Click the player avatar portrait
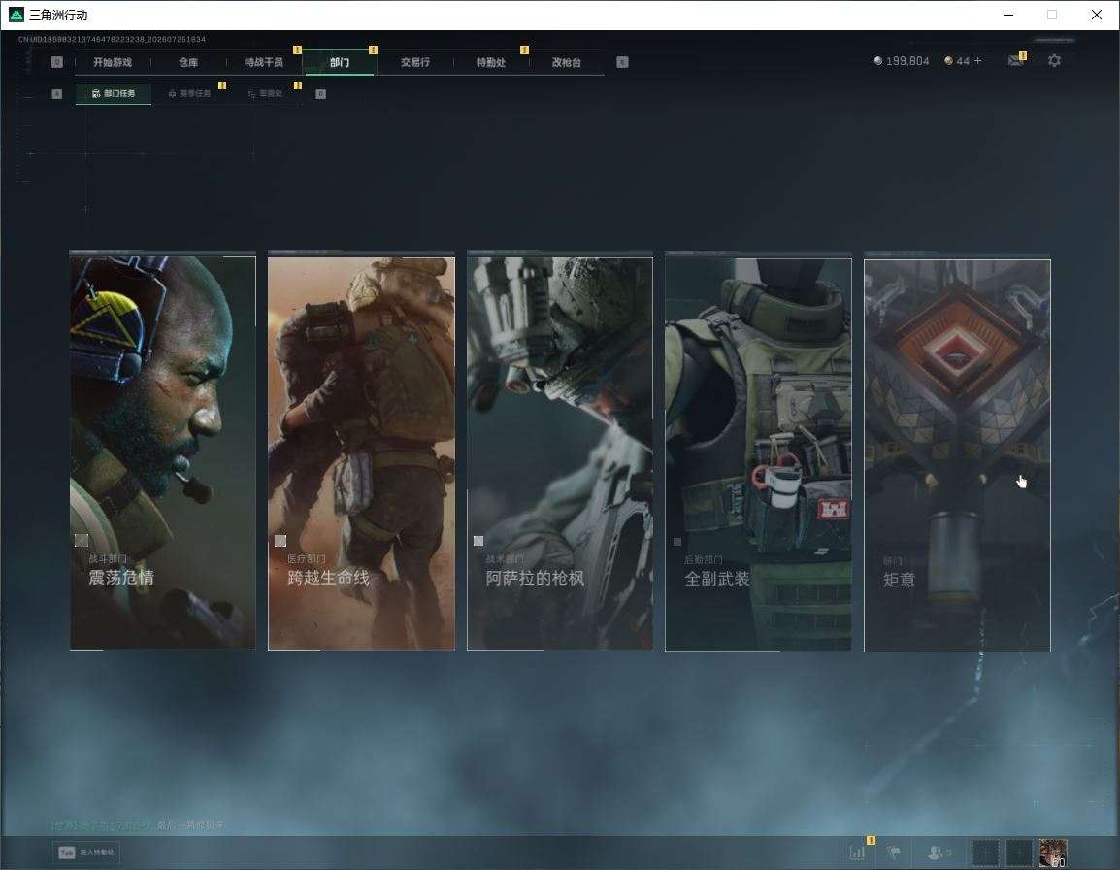The image size is (1120, 870). [1053, 853]
